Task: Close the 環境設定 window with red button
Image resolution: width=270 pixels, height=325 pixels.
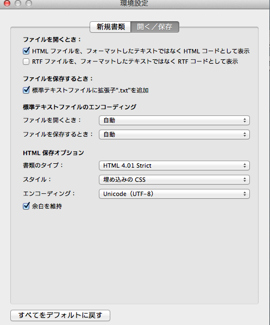Action: pos(7,3)
